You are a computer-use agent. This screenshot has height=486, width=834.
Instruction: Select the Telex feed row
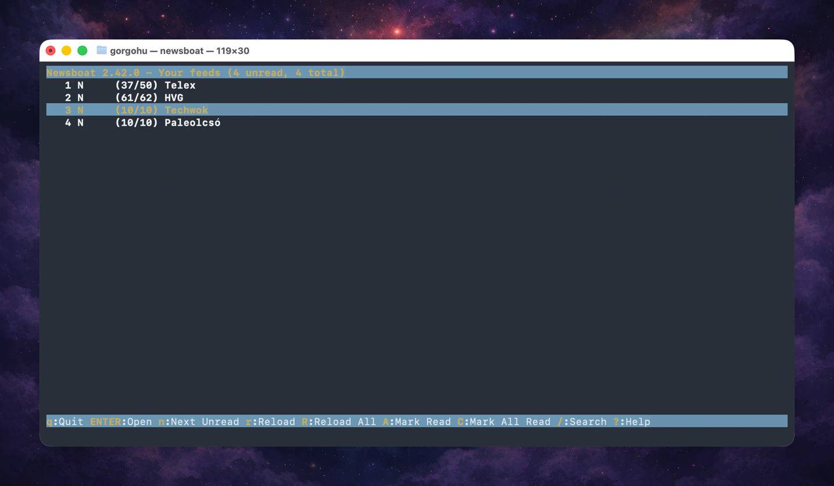coord(417,85)
